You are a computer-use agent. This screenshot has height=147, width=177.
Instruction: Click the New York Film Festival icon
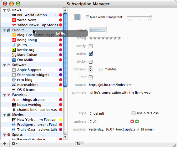(14, 120)
